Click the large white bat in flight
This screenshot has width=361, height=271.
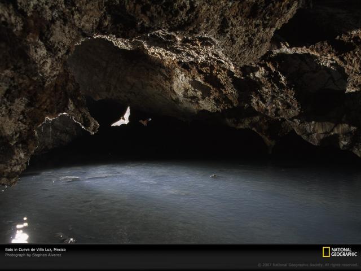[122, 118]
